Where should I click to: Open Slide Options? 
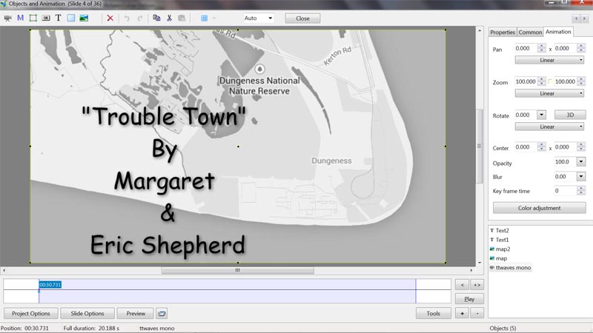pyautogui.click(x=87, y=313)
